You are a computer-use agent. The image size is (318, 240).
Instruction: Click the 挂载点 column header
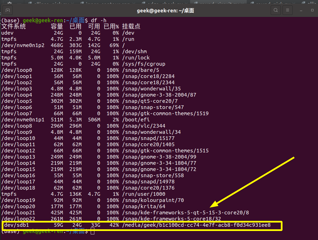click(131, 26)
